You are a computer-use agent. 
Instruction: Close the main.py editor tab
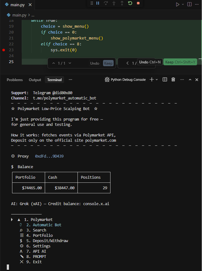click(x=30, y=5)
